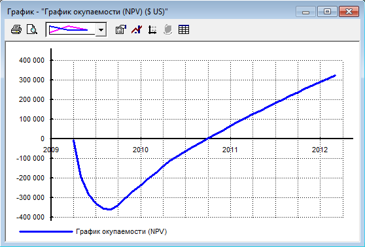This screenshot has width=365, height=247.
Task: Maximize the График window
Action: tap(327, 12)
